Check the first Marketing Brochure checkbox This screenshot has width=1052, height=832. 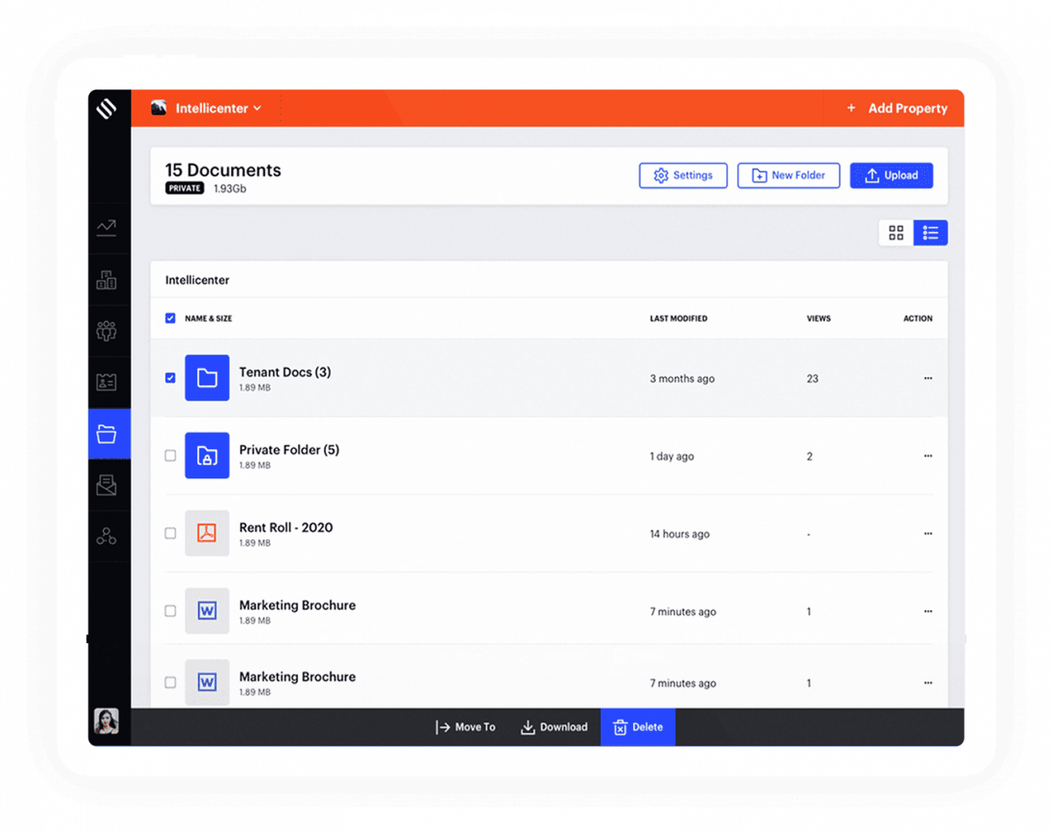click(x=170, y=611)
